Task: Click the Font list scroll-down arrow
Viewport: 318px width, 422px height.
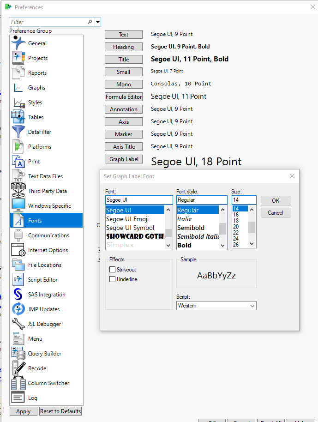Action: click(168, 246)
